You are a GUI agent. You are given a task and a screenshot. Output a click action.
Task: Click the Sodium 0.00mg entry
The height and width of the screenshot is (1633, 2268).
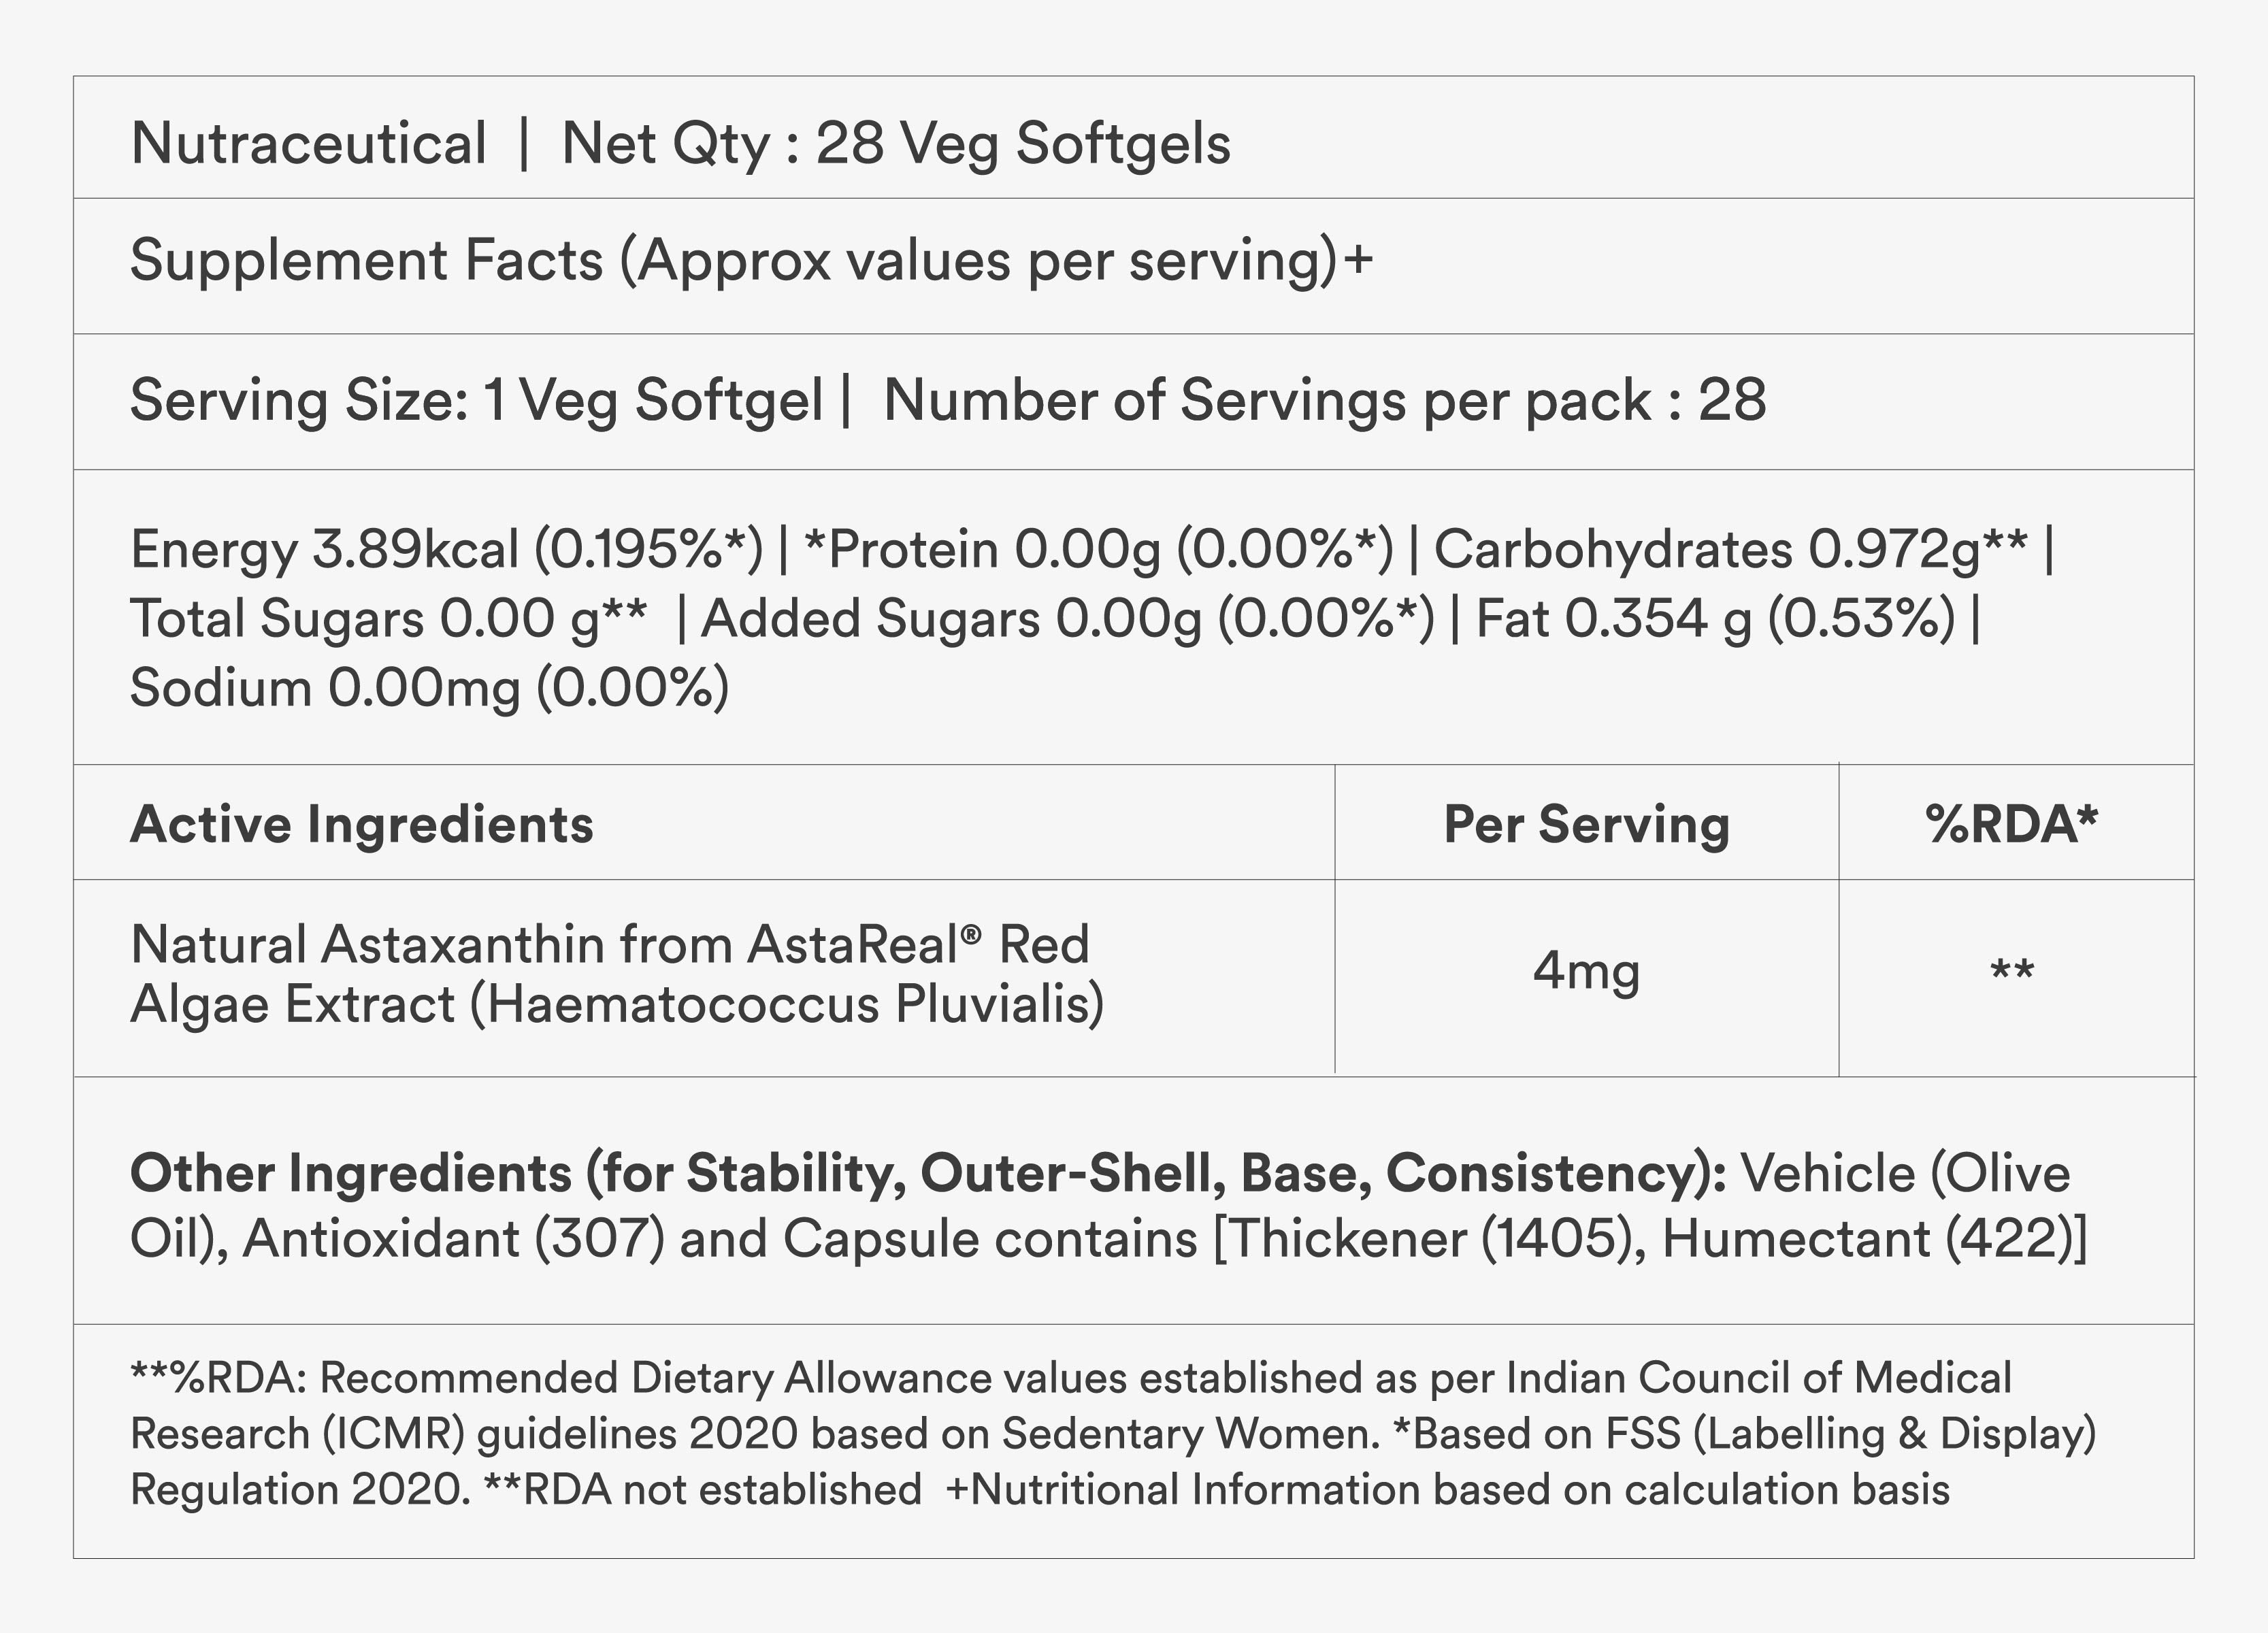(429, 688)
